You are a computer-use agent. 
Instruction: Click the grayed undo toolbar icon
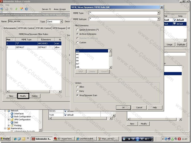pos(11,9)
